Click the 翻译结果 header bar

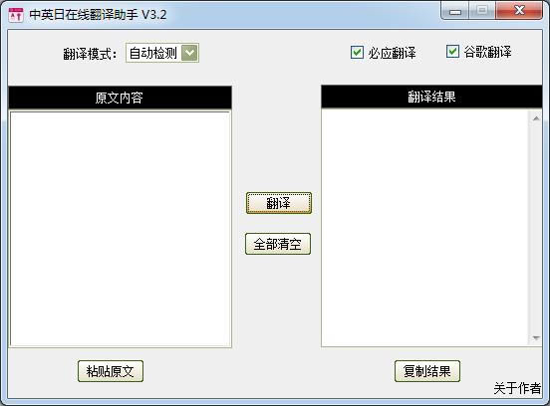(431, 97)
